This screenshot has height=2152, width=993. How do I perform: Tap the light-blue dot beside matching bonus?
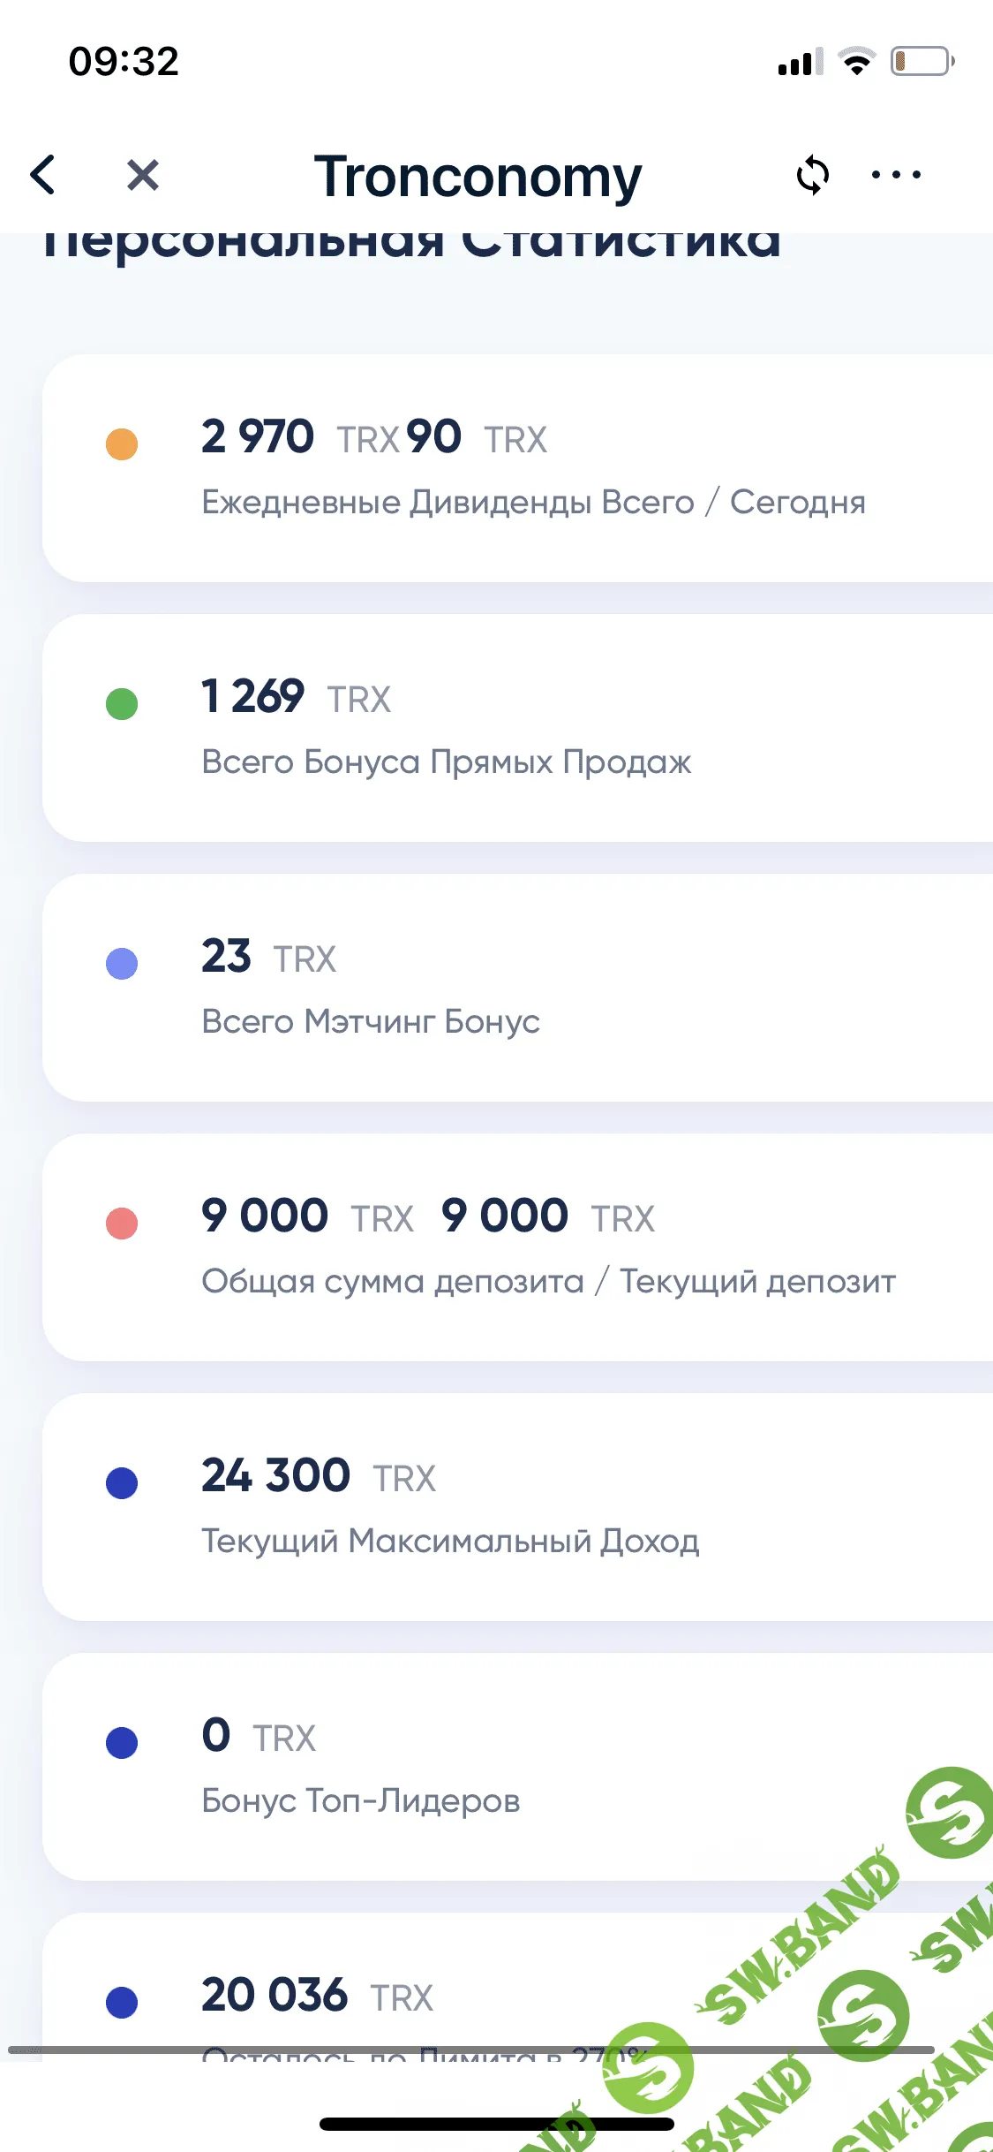[x=122, y=963]
